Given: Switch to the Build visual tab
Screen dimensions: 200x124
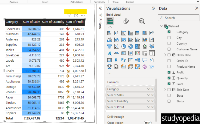Looking at the screenshot, I should pos(110,21).
